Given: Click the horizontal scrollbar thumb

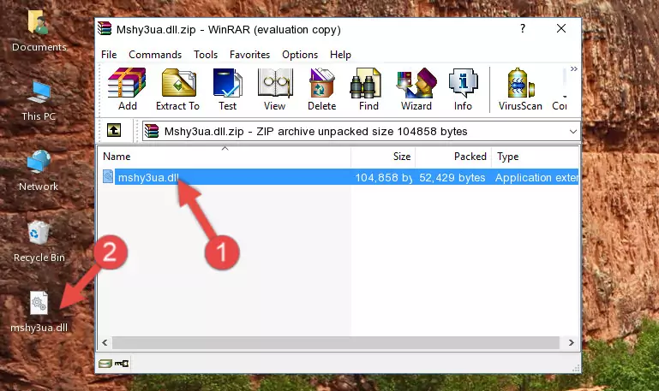Looking at the screenshot, I should point(335,343).
